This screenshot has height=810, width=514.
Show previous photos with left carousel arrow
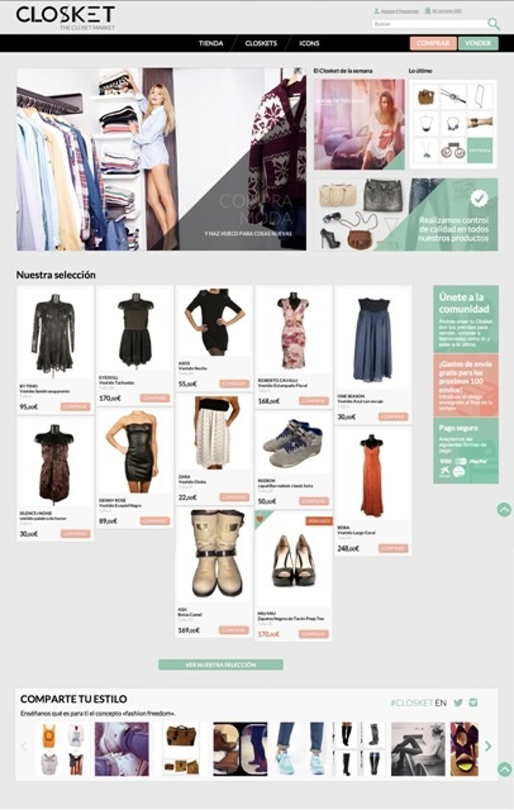24,746
